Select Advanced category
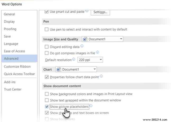Screen dimensions: 171x122 [x=19, y=58]
